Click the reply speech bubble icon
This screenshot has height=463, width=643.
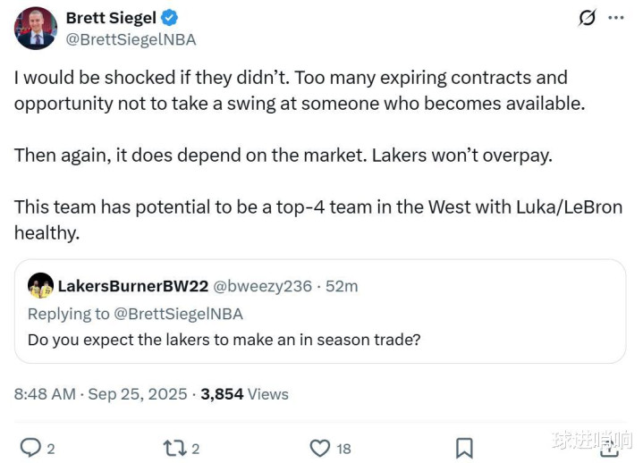click(30, 447)
